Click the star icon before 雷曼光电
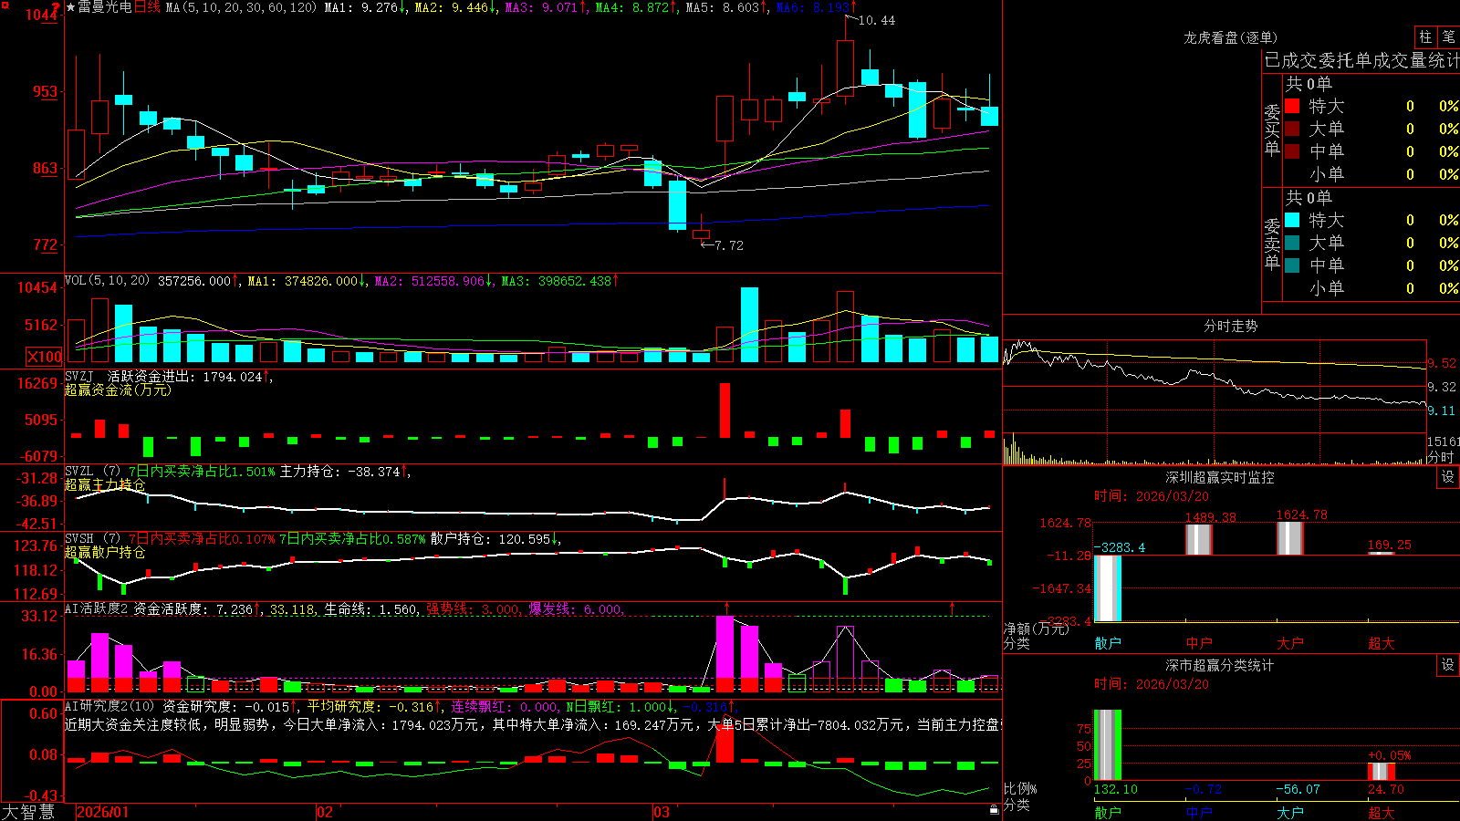The height and width of the screenshot is (821, 1460). coord(70,7)
